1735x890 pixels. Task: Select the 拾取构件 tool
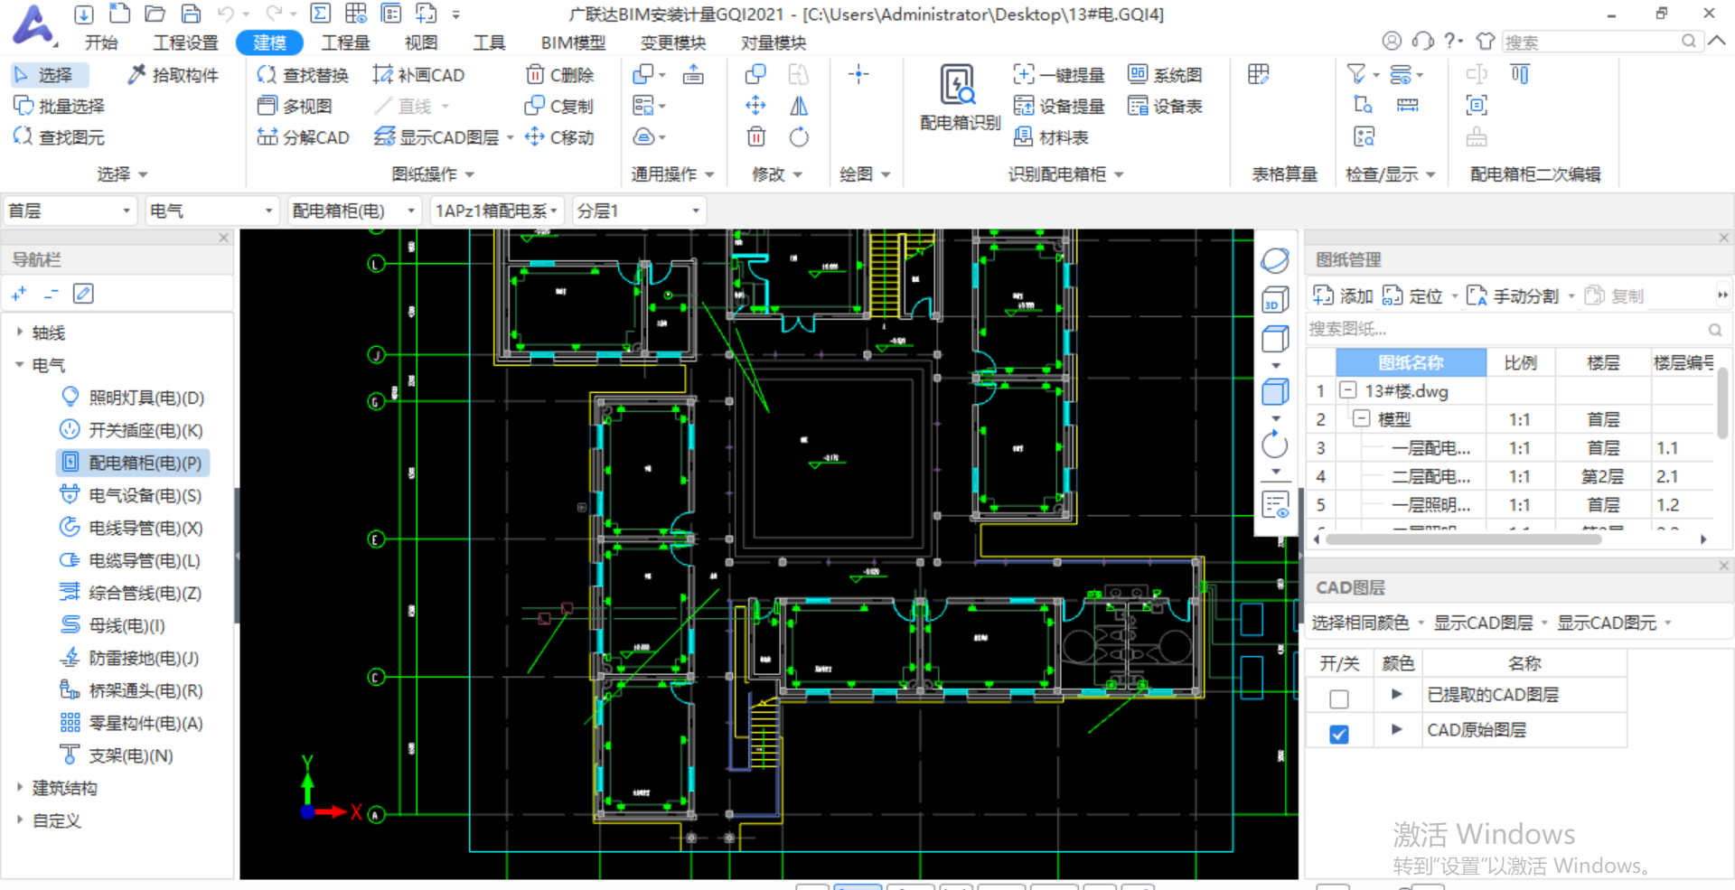tap(173, 75)
